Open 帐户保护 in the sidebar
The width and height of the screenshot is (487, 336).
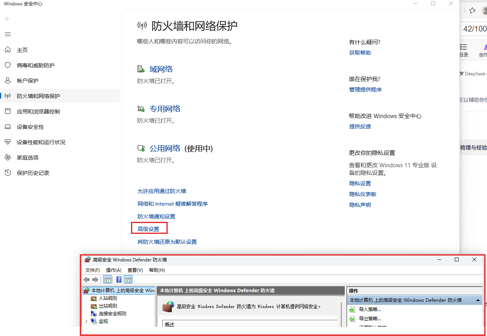pos(27,81)
